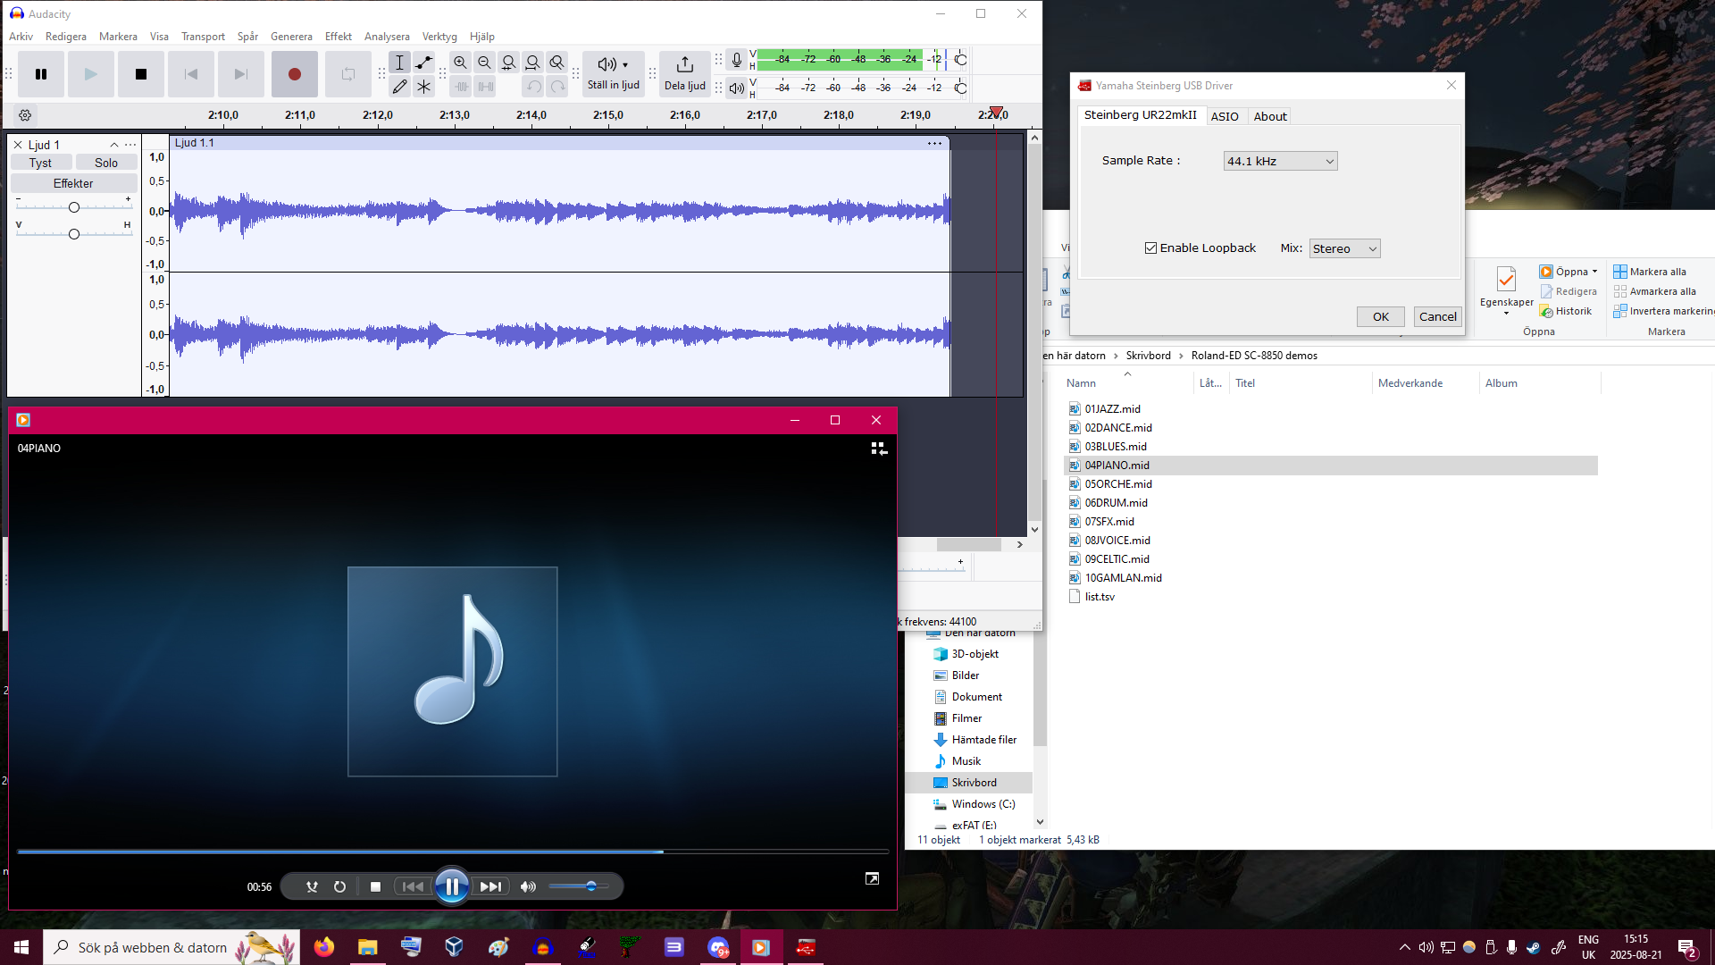This screenshot has height=965, width=1715.
Task: Click the speaker playback meter icon
Action: click(x=736, y=88)
